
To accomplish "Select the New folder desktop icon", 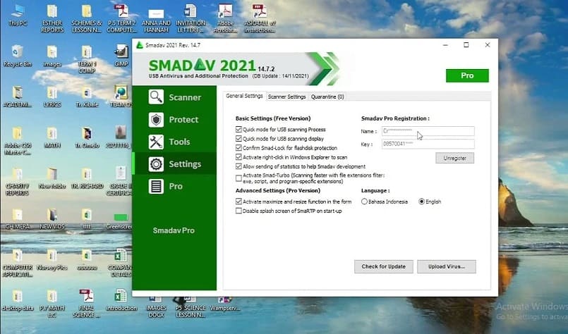I will click(52, 178).
